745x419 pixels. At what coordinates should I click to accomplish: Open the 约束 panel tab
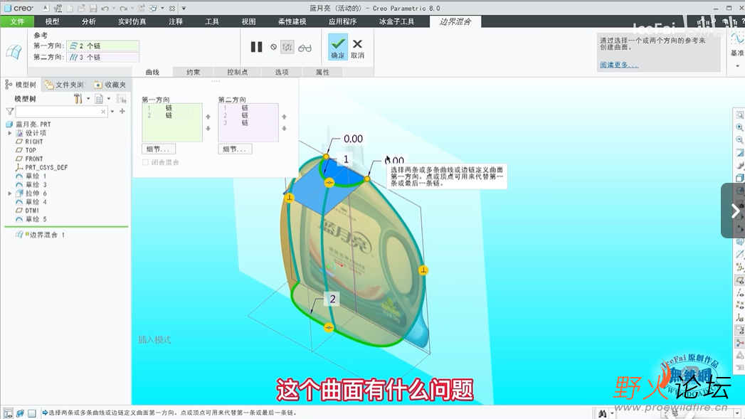(193, 73)
